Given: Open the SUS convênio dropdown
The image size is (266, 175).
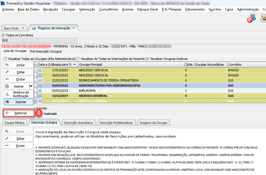Looking at the screenshot, I should 74,40.
